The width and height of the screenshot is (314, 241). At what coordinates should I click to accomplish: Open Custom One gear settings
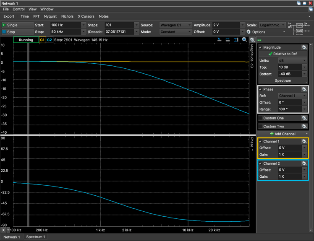click(x=304, y=118)
